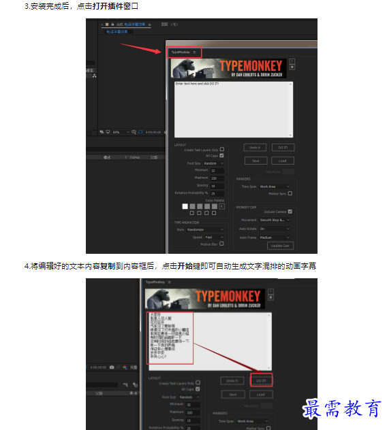Open the 完整 resolution dropdown in step 4 screenshot

[134, 367]
